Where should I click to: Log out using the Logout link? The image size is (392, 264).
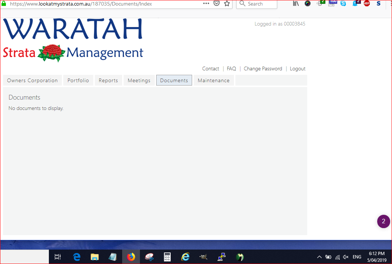click(x=298, y=68)
